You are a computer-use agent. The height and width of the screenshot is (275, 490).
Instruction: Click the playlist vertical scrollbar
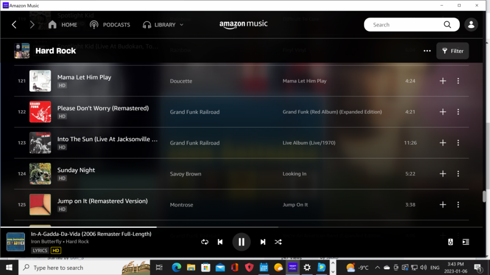click(x=484, y=196)
